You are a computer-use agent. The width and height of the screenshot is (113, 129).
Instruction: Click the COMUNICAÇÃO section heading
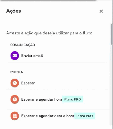(23, 45)
